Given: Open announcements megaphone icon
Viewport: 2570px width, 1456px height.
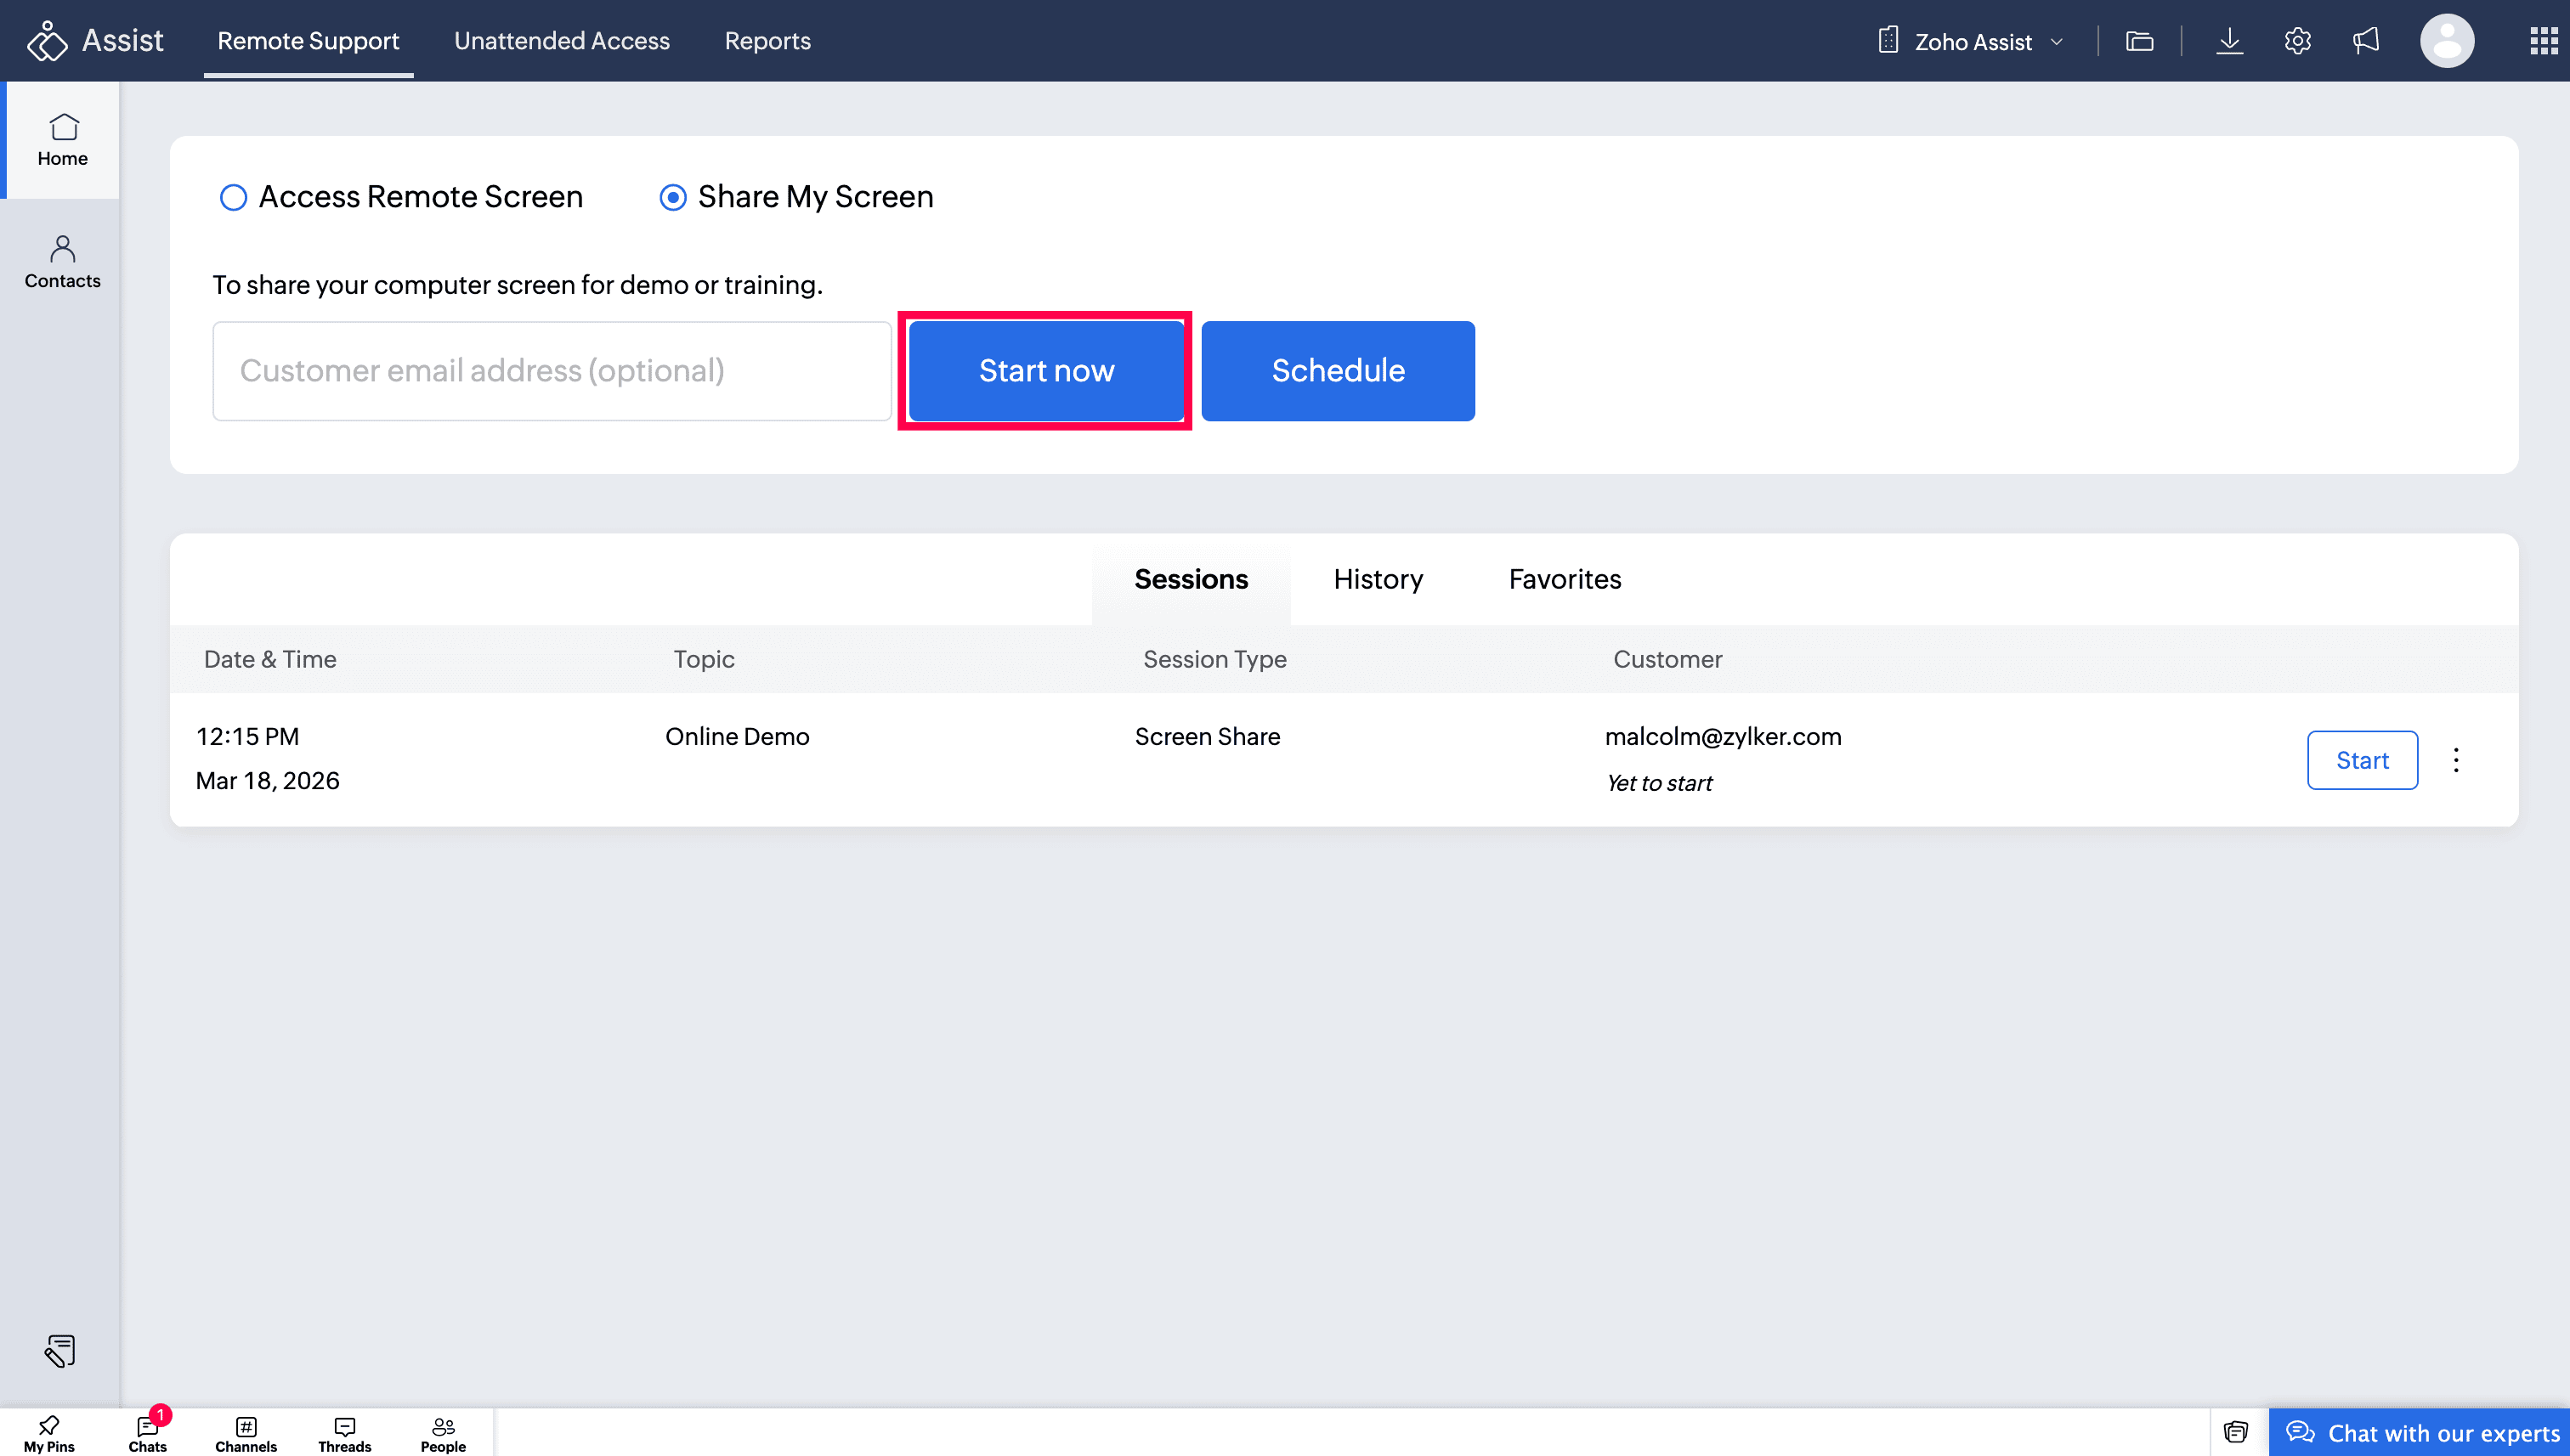Looking at the screenshot, I should tap(2366, 41).
